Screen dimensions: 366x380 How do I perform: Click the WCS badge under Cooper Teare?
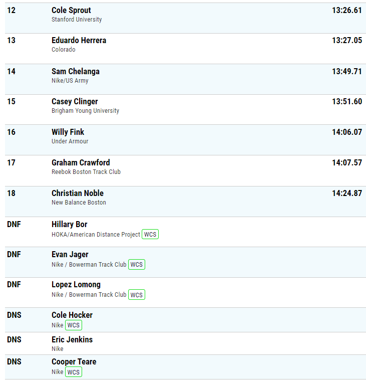click(x=74, y=372)
